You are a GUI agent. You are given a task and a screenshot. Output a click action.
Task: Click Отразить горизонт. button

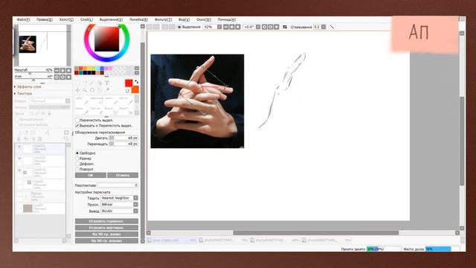coord(106,221)
